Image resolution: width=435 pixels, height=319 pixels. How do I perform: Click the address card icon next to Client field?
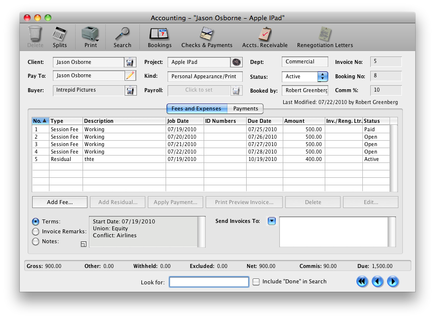click(130, 62)
